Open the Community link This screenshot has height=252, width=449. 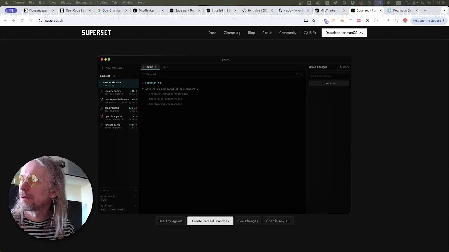288,33
